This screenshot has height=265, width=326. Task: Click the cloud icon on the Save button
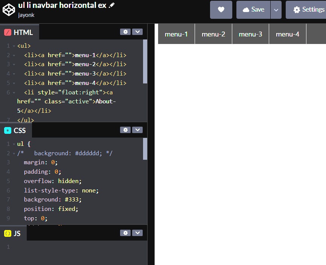pyautogui.click(x=247, y=10)
